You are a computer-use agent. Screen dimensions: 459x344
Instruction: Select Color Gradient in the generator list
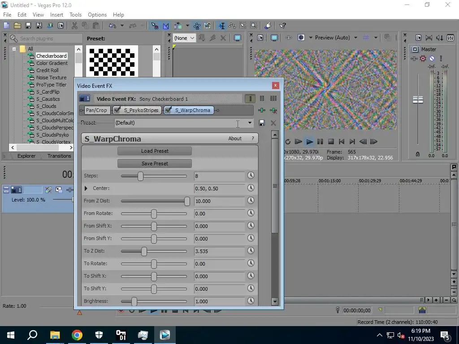click(52, 63)
